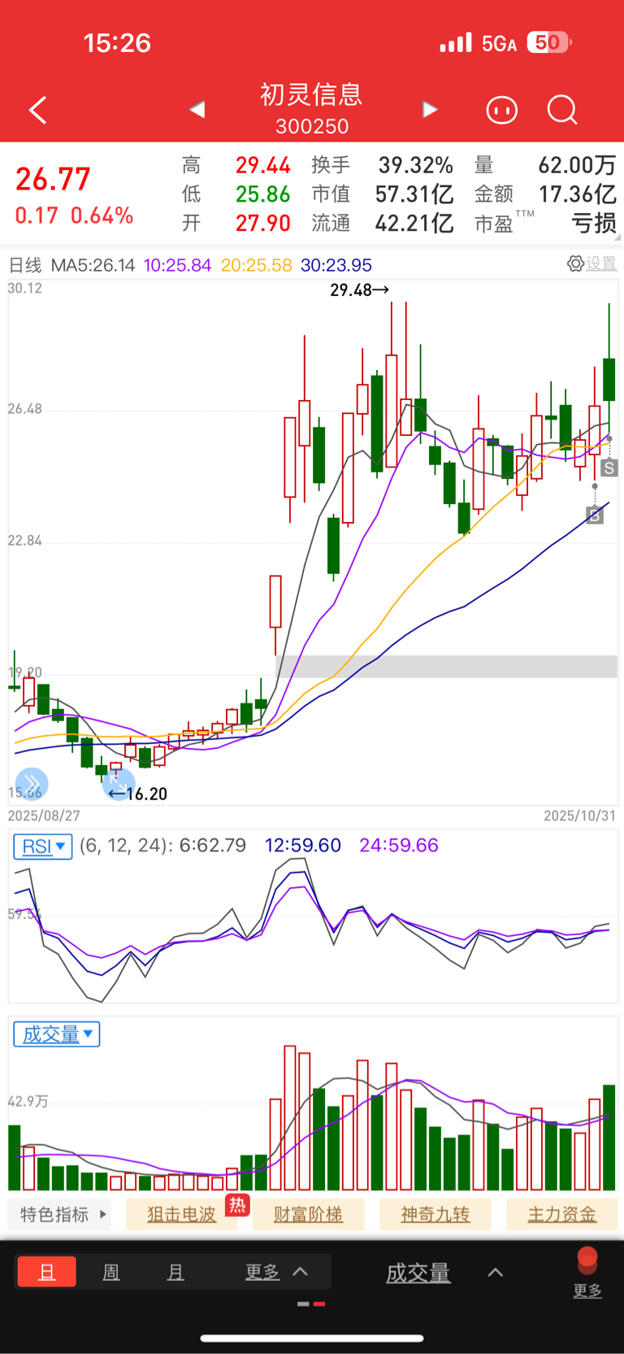This screenshot has height=1354, width=624.
Task: Tap 低 25.86 value
Action: 263,194
